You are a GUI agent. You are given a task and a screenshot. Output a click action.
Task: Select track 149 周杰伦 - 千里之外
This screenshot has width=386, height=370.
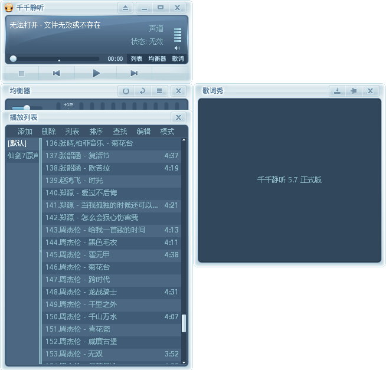click(112, 304)
